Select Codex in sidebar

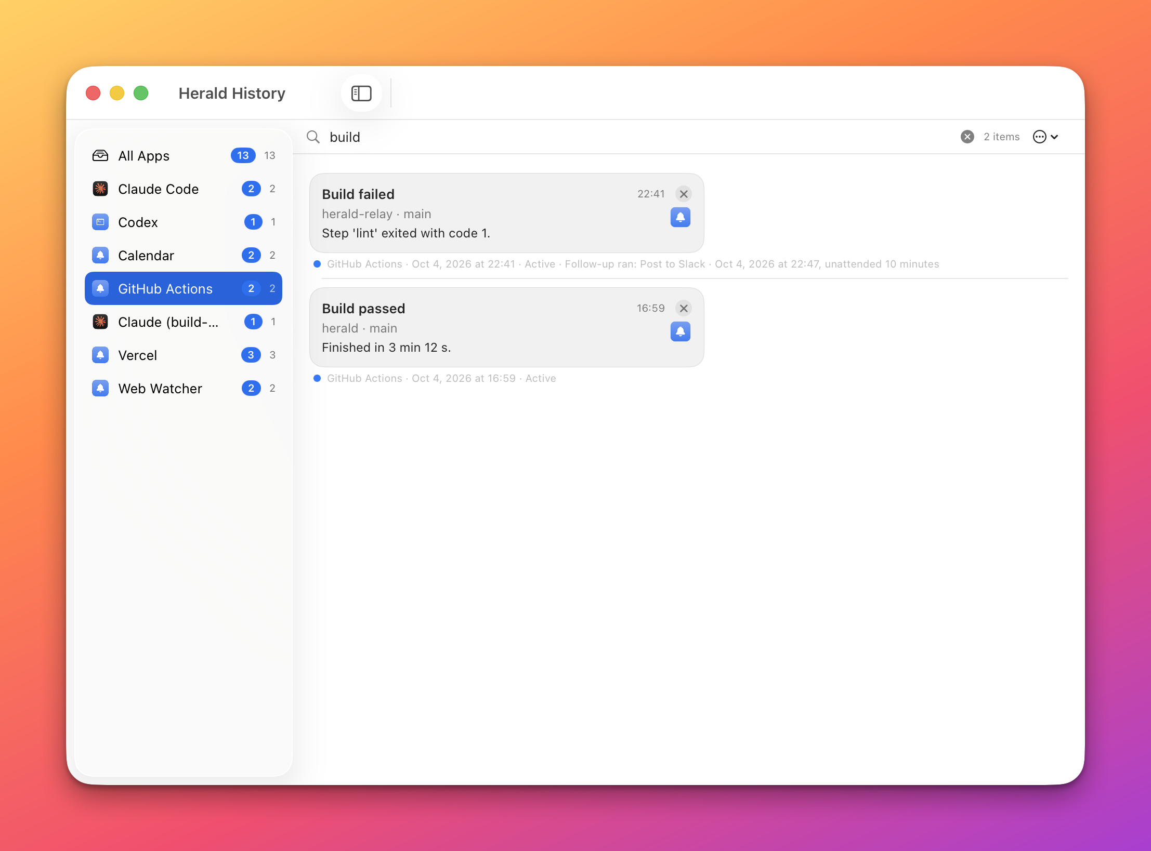184,222
